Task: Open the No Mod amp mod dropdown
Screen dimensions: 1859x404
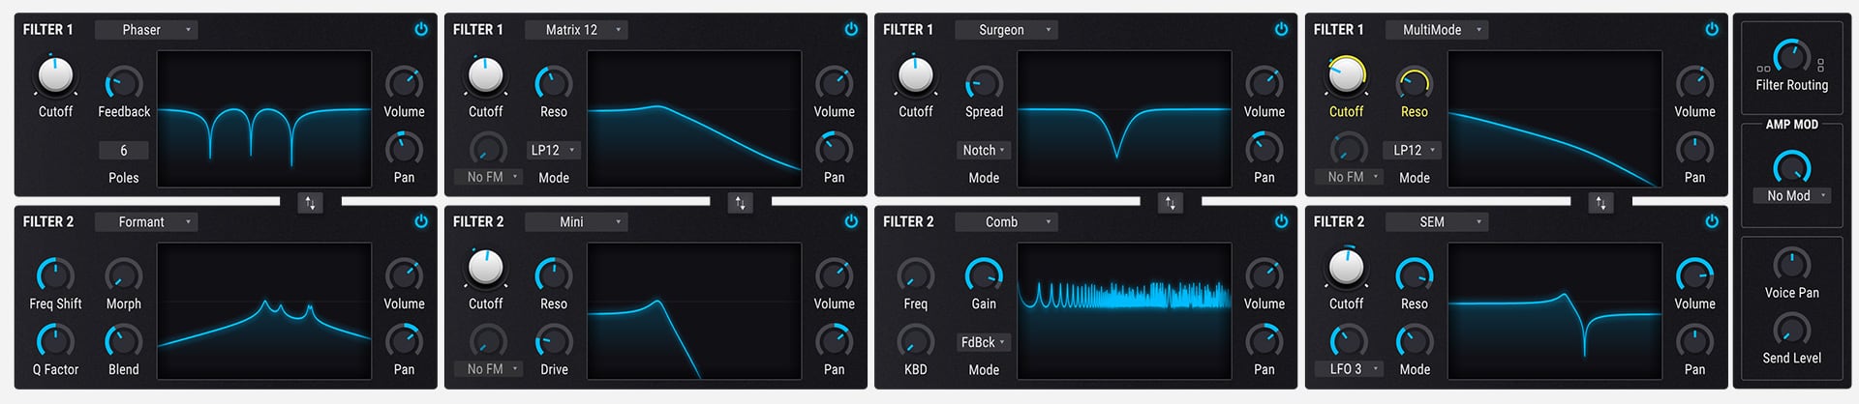Action: click(1792, 196)
